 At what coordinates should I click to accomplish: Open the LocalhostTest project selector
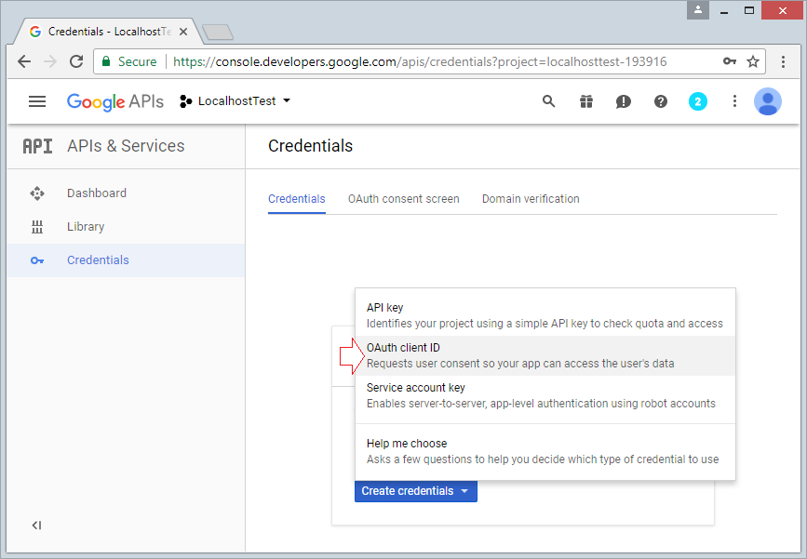pos(235,101)
